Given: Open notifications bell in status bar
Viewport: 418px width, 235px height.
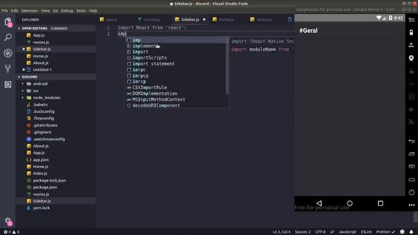Looking at the screenshot, I should (x=411, y=232).
